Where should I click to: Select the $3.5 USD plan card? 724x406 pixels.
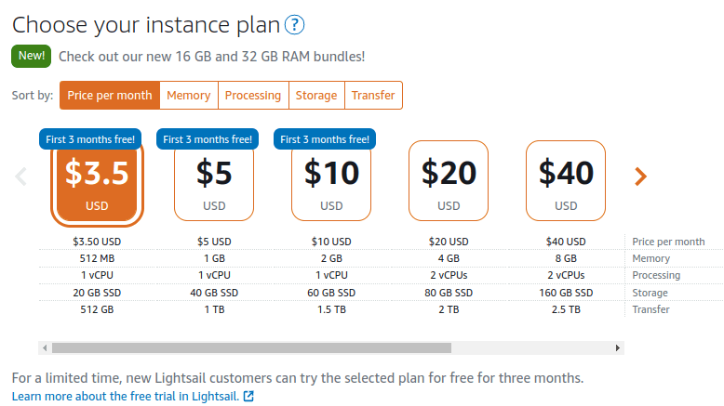tap(97, 183)
